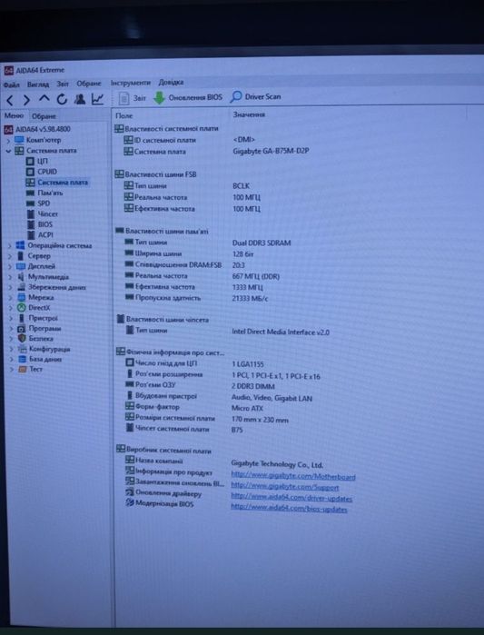Open the aida64.com/bios-updates link
The image size is (484, 635).
pos(289,509)
